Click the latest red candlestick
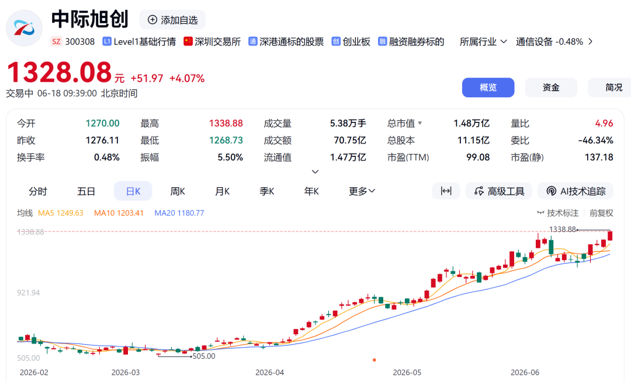This screenshot has width=631, height=382. point(610,236)
